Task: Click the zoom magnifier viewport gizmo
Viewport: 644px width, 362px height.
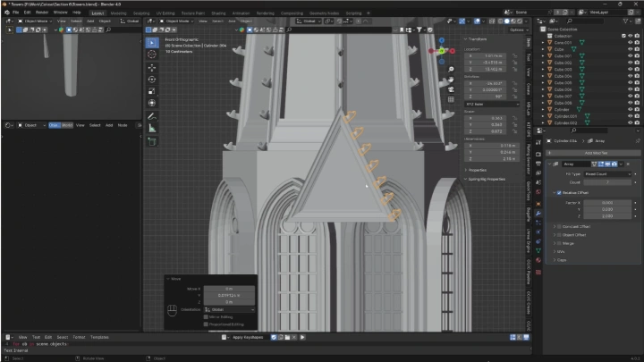Action: pos(451,70)
